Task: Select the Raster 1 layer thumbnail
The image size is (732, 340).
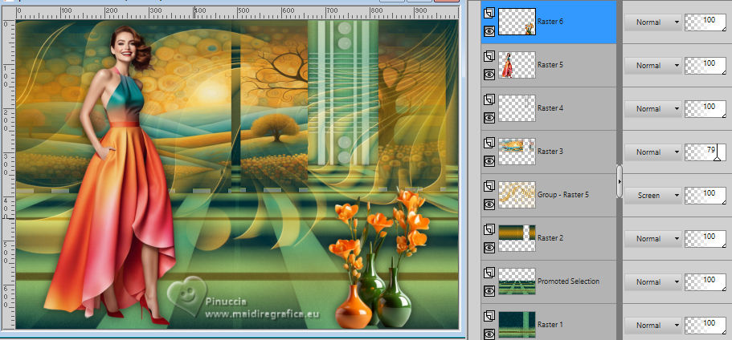Action: (x=517, y=325)
